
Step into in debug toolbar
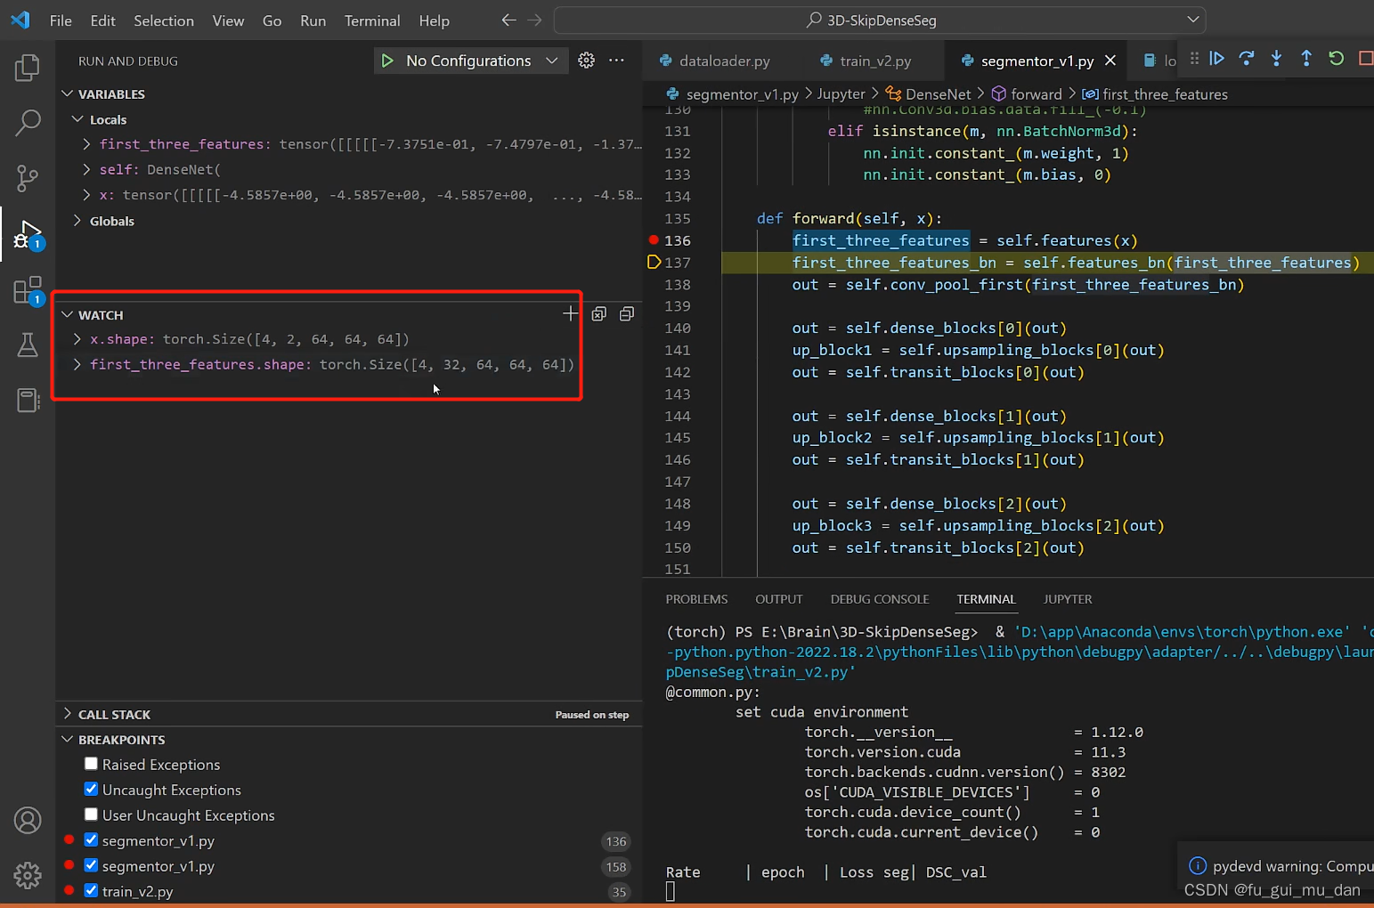(x=1276, y=59)
